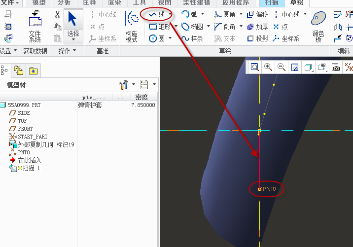
Task: Click the Zoom Out magnifier icon
Action: pyautogui.click(x=282, y=67)
